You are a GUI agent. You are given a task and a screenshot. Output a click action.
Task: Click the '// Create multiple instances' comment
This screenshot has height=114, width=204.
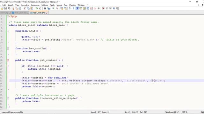tap(45, 95)
